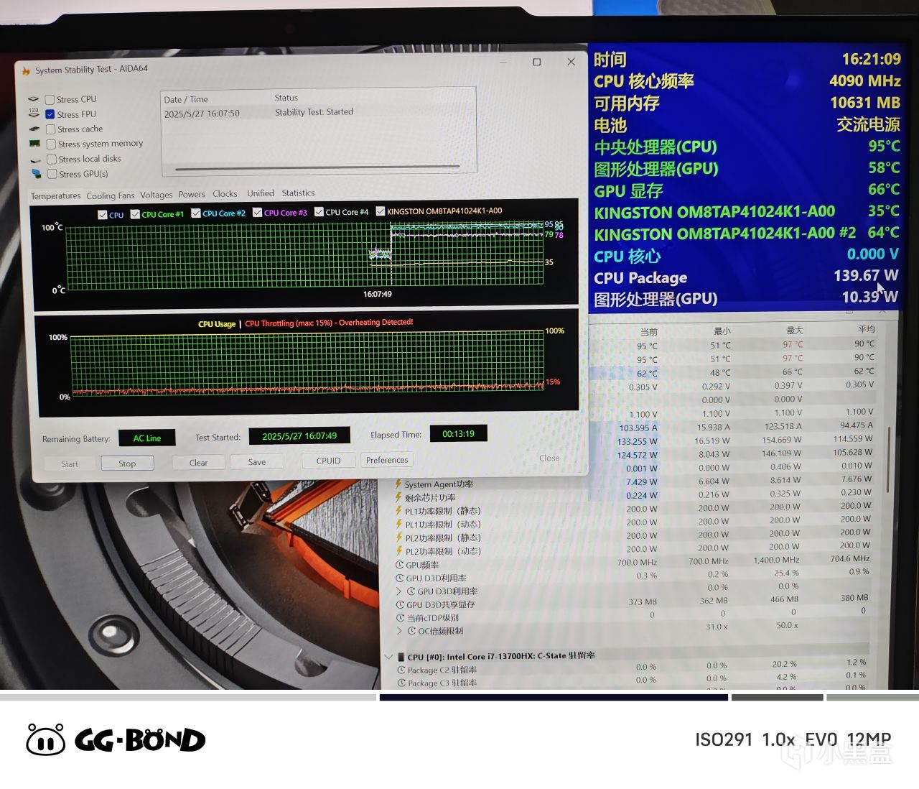
Task: Switch to the Unified tab
Action: tap(261, 193)
